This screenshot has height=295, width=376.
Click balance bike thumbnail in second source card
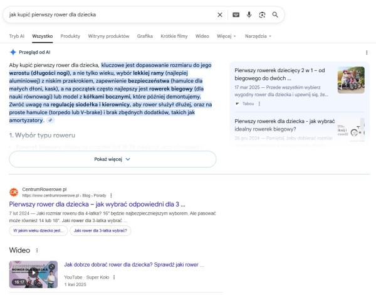tap(351, 130)
